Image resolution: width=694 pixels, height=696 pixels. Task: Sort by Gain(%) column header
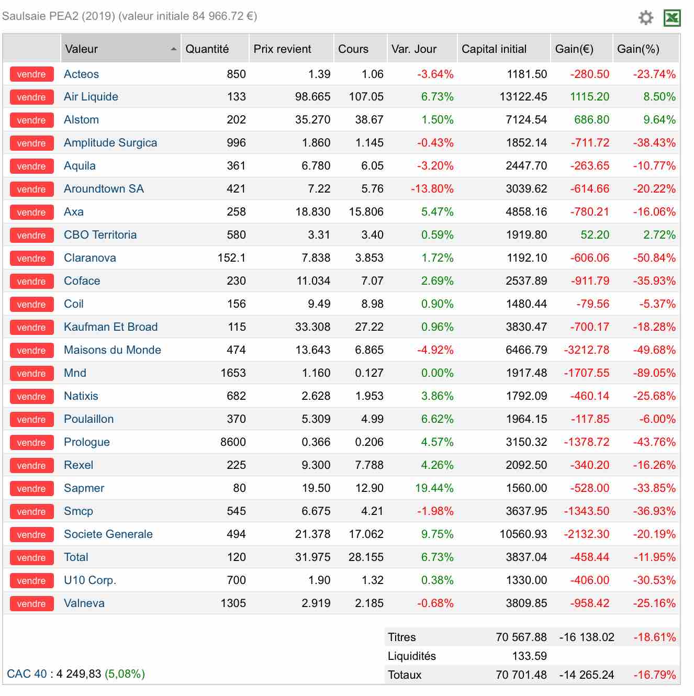pyautogui.click(x=646, y=49)
